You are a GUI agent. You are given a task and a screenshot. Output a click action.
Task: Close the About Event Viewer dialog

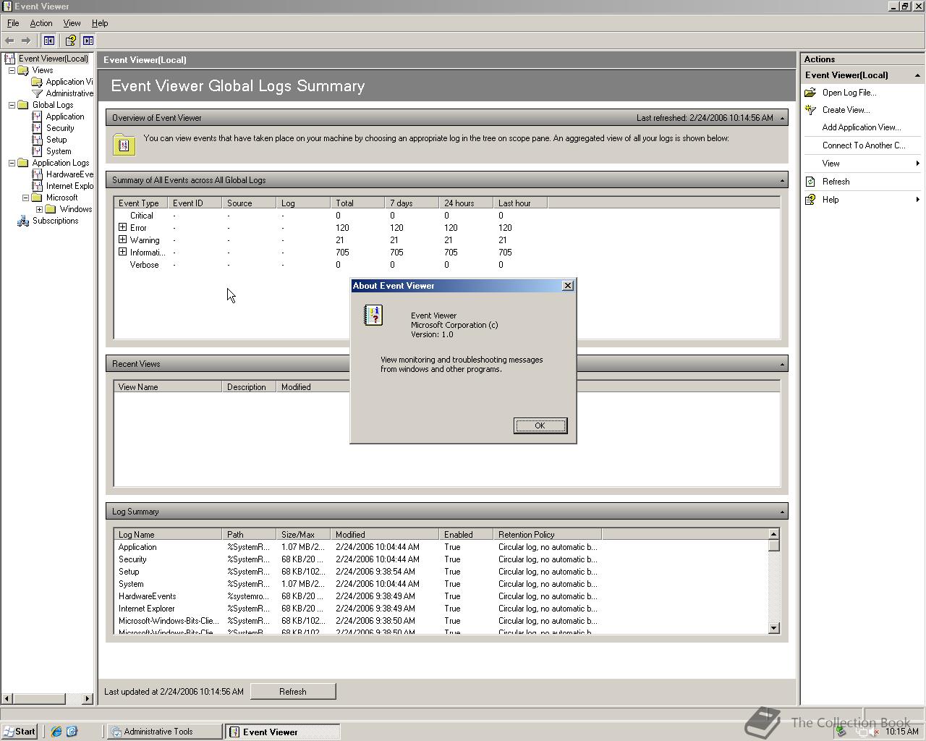[x=568, y=286]
